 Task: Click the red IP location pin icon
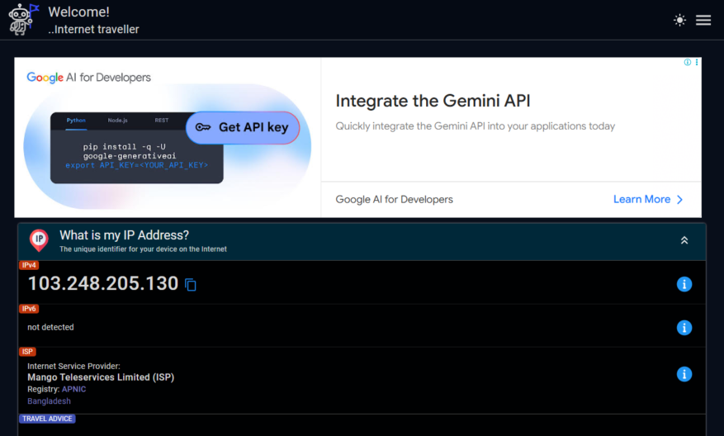[x=39, y=240]
